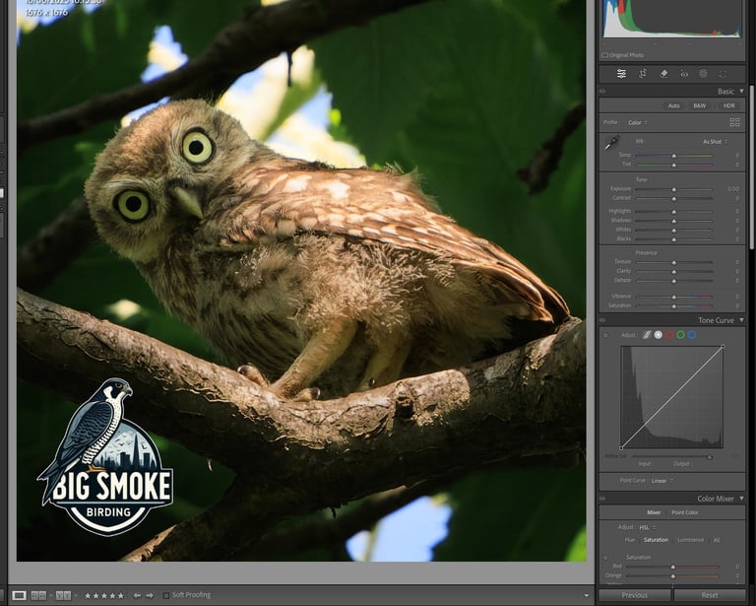Toggle the Basic panel on/off switch

pyautogui.click(x=602, y=92)
